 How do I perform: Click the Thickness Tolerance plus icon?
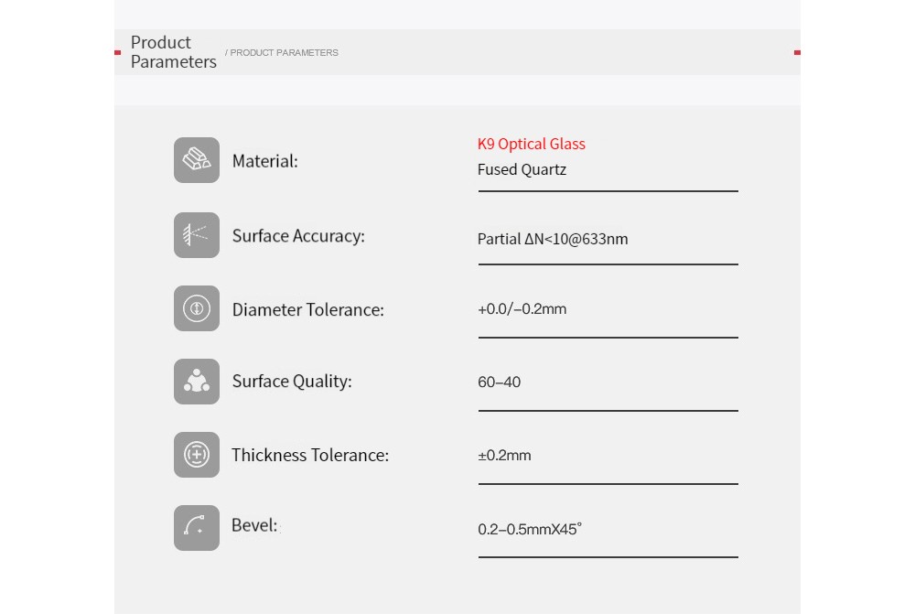tap(197, 455)
